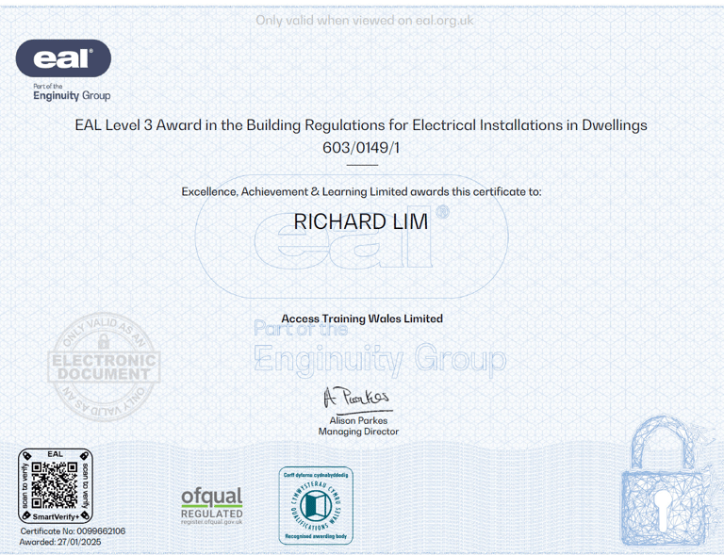Click the 'Managing Director' title
This screenshot has height=555, width=724.
[358, 432]
